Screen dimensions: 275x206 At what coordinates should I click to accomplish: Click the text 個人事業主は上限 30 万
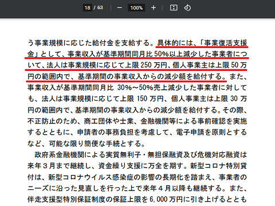pyautogui.click(x=209, y=99)
